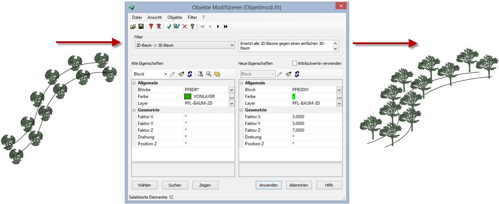Screen dimensions: 499x204
Task: Click the green VONLAYER color swatch
Action: point(188,96)
